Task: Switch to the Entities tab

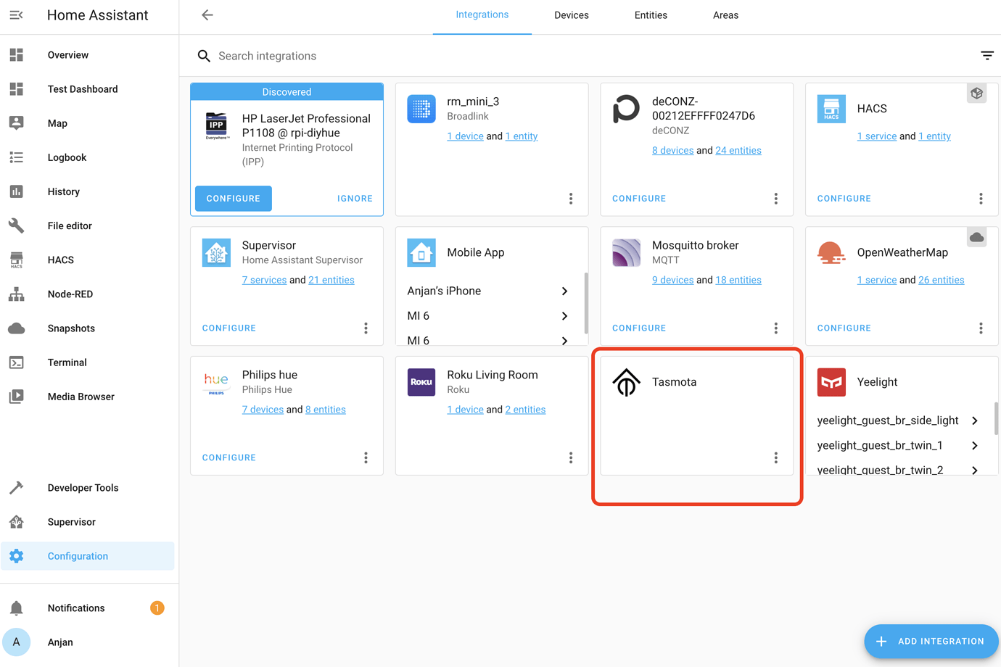Action: point(651,15)
